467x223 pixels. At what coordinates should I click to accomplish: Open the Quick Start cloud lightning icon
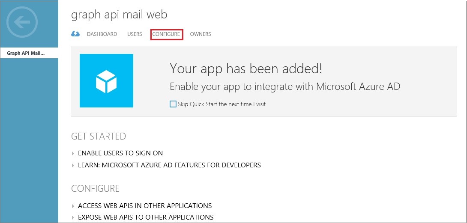coord(75,34)
